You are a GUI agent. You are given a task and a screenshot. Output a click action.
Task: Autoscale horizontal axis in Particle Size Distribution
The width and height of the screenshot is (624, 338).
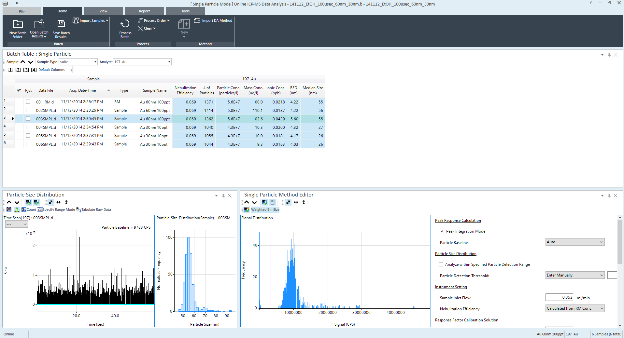coord(58,202)
